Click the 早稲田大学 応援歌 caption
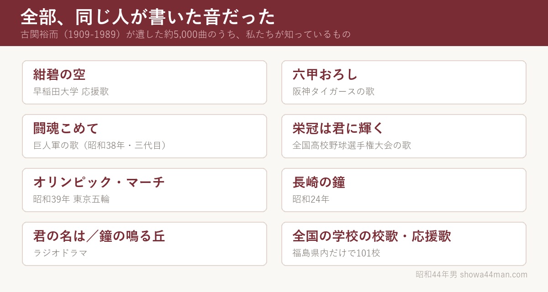548x292 pixels. (71, 91)
